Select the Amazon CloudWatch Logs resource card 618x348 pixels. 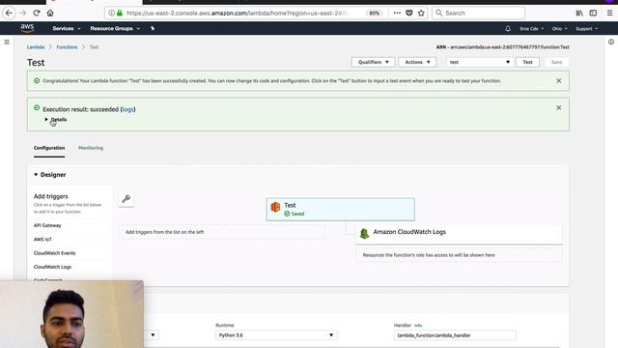click(459, 234)
